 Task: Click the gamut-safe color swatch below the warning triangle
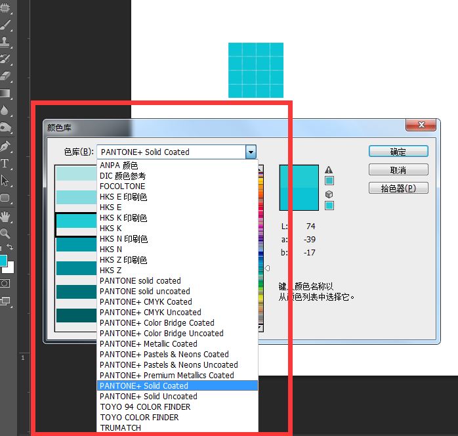click(329, 181)
